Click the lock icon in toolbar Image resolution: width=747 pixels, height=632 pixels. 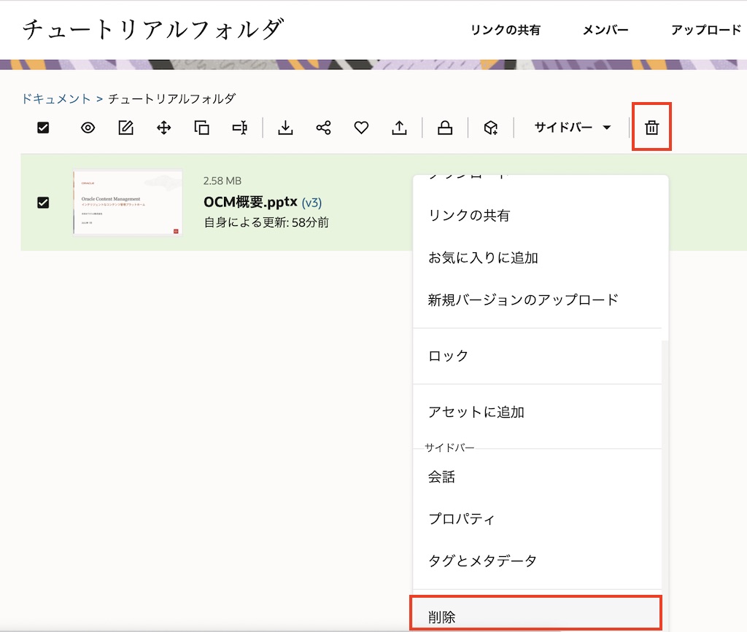444,128
